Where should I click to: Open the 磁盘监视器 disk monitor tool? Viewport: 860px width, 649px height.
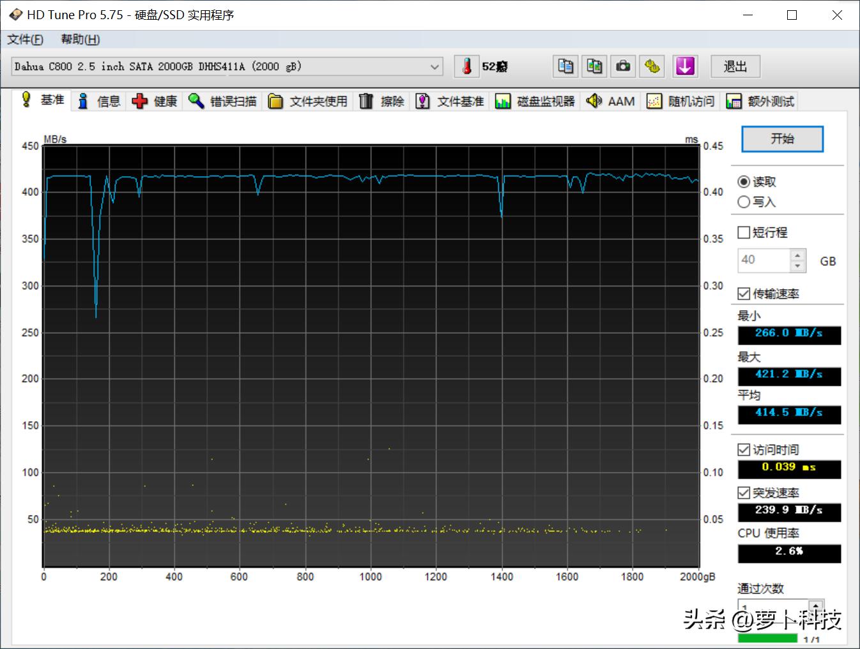[x=537, y=101]
